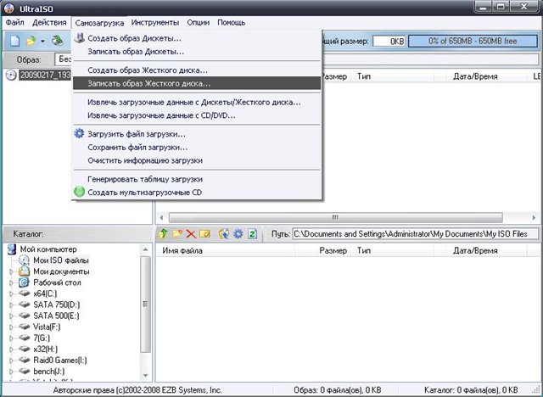Choose Извлечь загрузочные данные с Дискеты/Жесткого диска
Screen dimensions: 543x397
[x=197, y=103]
